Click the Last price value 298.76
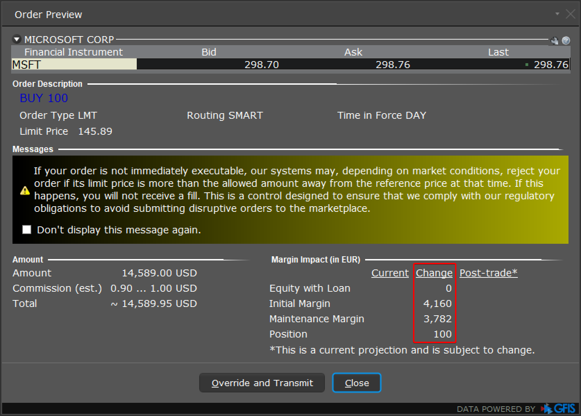 [x=551, y=65]
